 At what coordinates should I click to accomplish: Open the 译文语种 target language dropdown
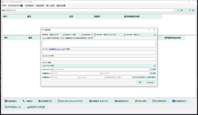[x=144, y=35]
